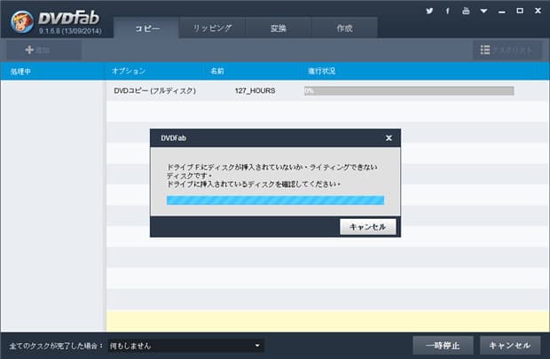The image size is (550, 359).
Task: Minimize the DVDFab window
Action: click(501, 12)
